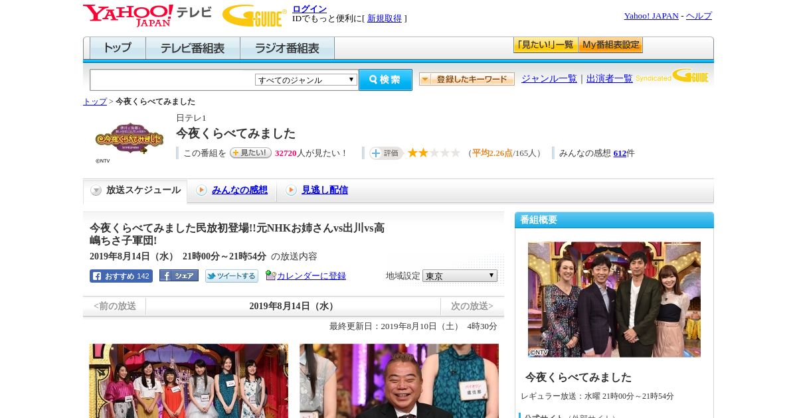This screenshot has width=797, height=418.
Task: Click the calendar icon next to カレンダーに登録
Action: 270,275
